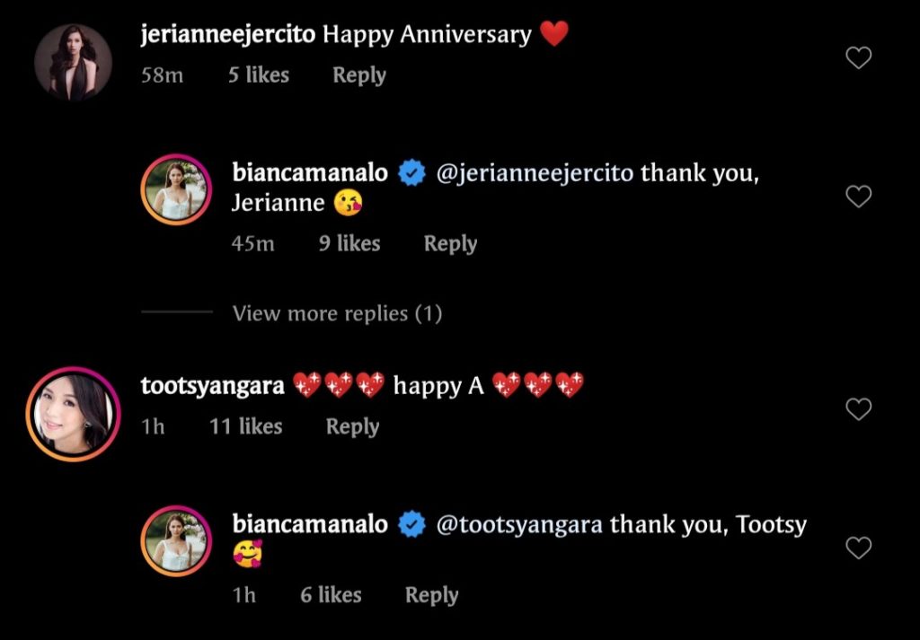View the 5 likes on Jerianne's comment
This screenshot has height=640, width=920.
pyautogui.click(x=259, y=75)
